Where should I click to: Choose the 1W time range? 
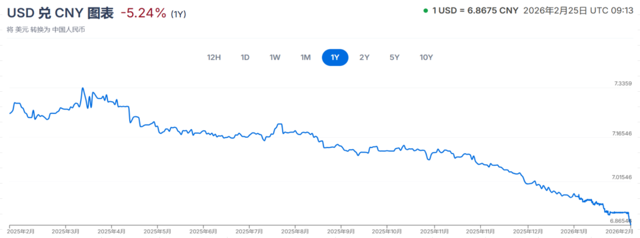(x=275, y=57)
